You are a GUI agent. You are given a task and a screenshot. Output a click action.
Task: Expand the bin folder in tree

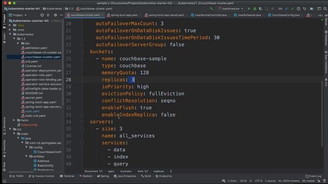[18, 43]
